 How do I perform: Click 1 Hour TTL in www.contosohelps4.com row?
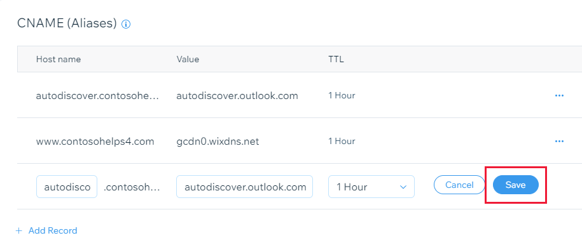(x=342, y=141)
